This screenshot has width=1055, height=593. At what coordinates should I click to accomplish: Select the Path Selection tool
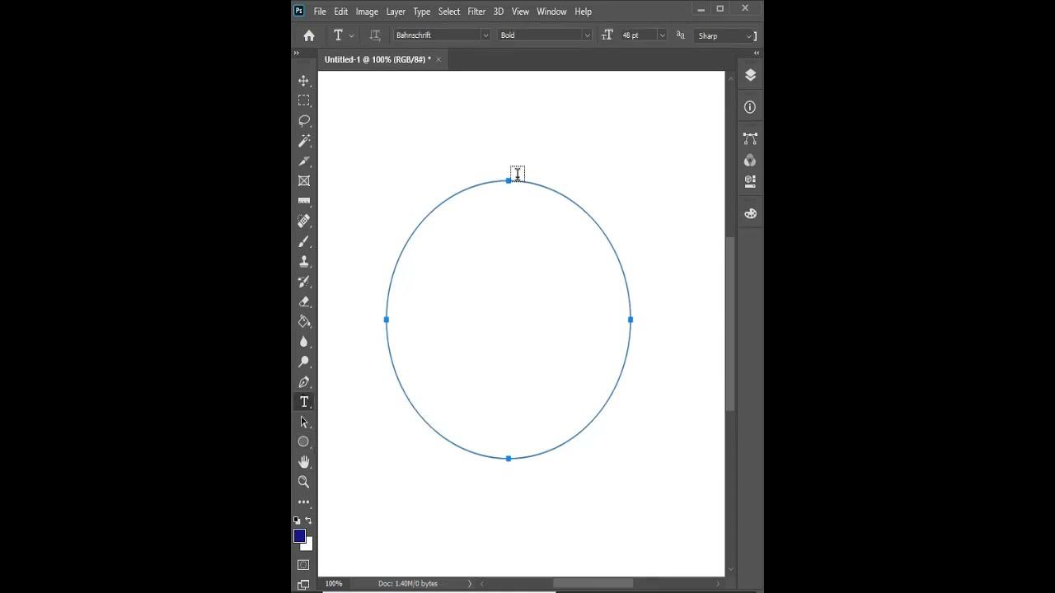click(x=304, y=422)
